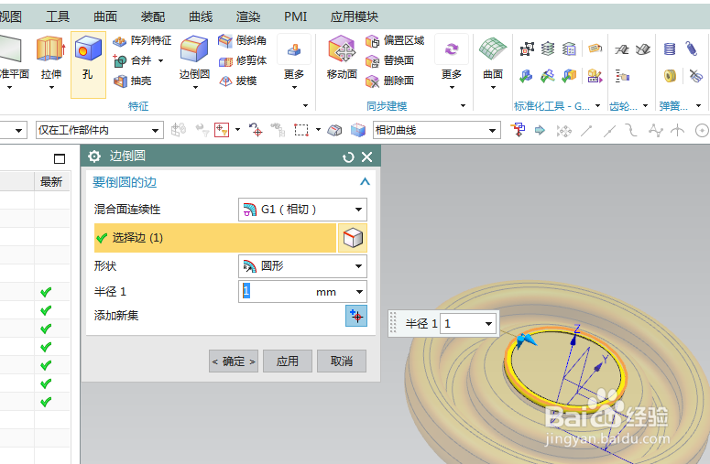The height and width of the screenshot is (464, 710).
Task: Reset the 边倒圆 dialog with refresh icon
Action: click(348, 156)
